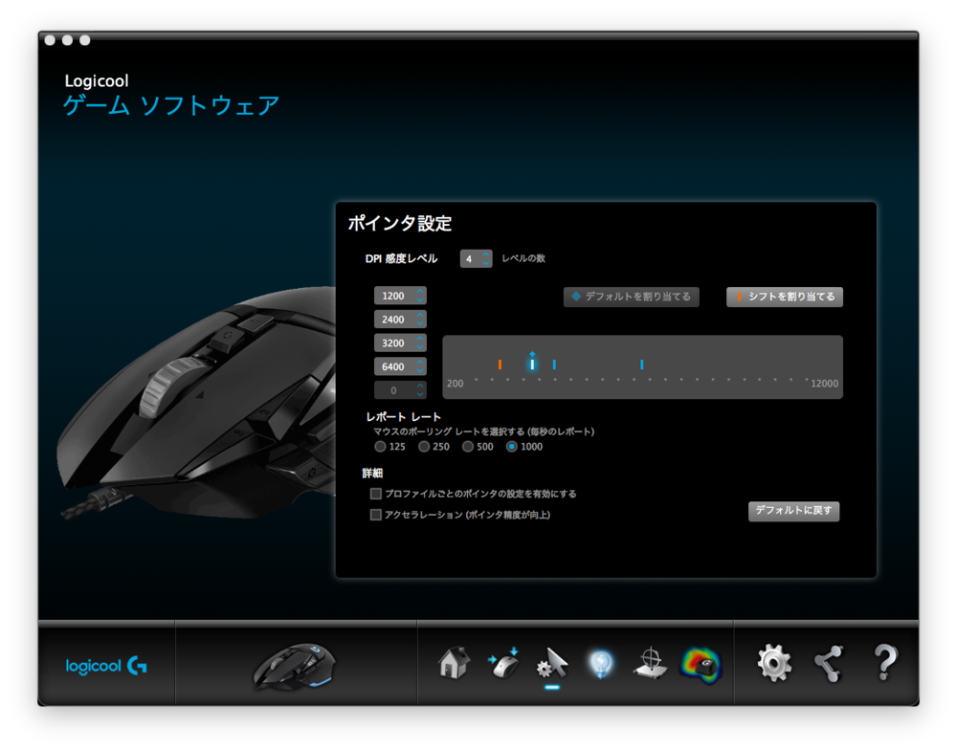Screen dimensions: 957x751
Task: Click the logicool G logo
Action: point(106,666)
